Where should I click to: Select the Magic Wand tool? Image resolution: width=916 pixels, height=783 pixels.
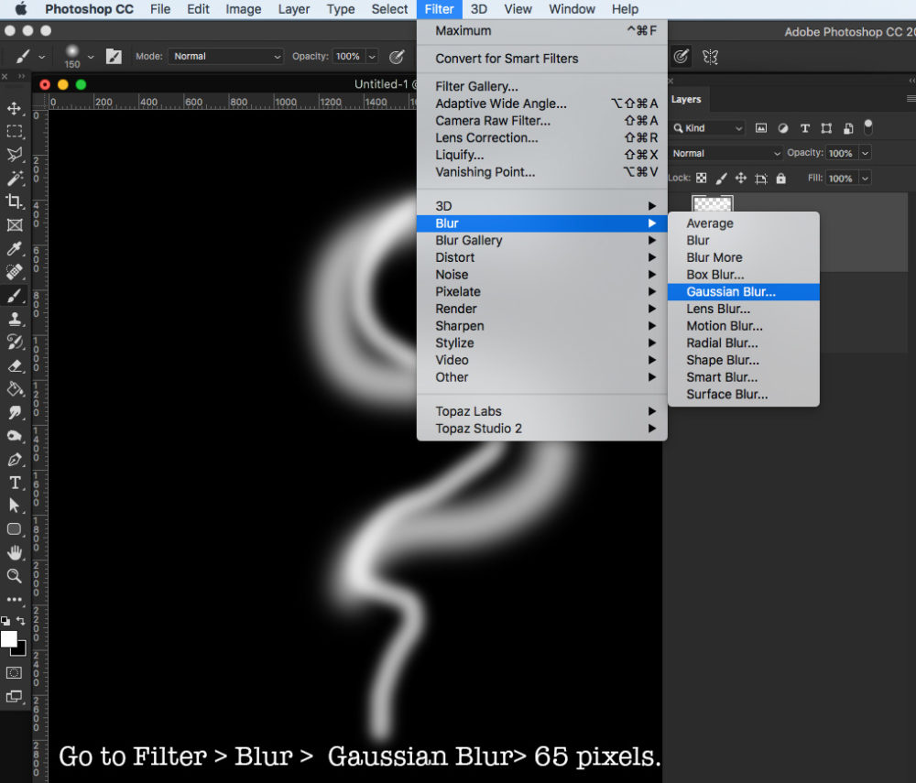point(14,178)
